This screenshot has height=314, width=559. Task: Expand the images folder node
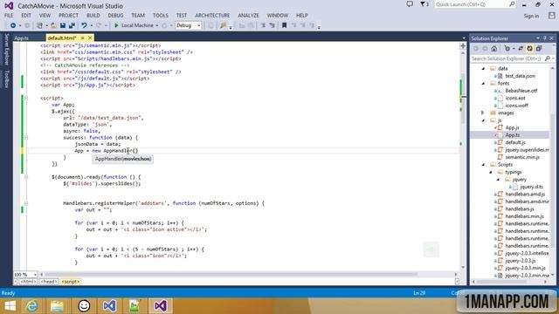[483, 113]
